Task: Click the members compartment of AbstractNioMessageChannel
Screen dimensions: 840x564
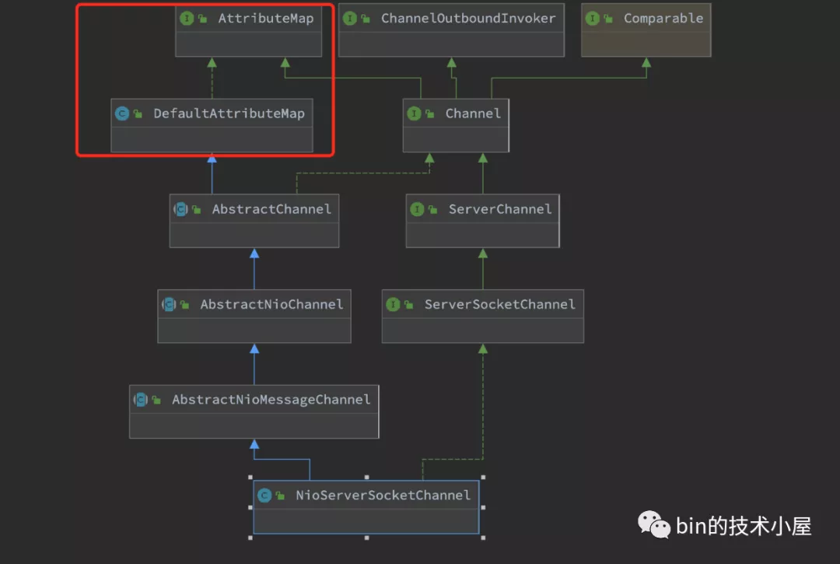Action: pyautogui.click(x=254, y=426)
